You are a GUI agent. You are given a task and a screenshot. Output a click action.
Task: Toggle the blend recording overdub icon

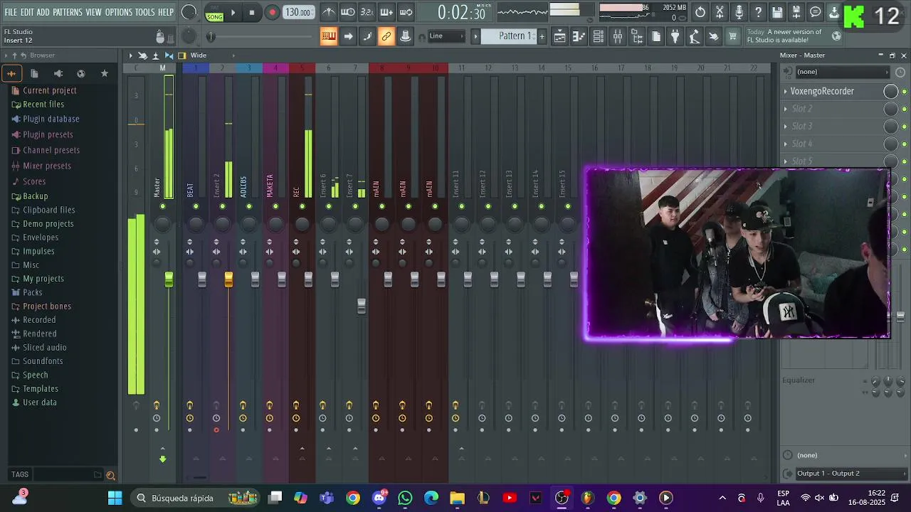pos(386,12)
